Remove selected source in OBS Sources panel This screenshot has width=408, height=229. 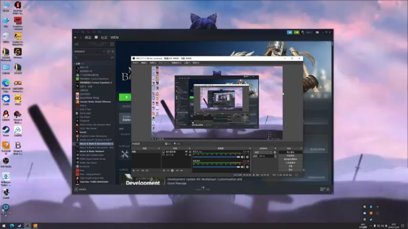(x=168, y=170)
